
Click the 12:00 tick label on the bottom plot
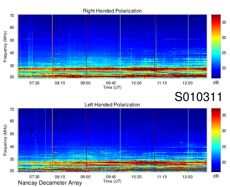pos(187,177)
